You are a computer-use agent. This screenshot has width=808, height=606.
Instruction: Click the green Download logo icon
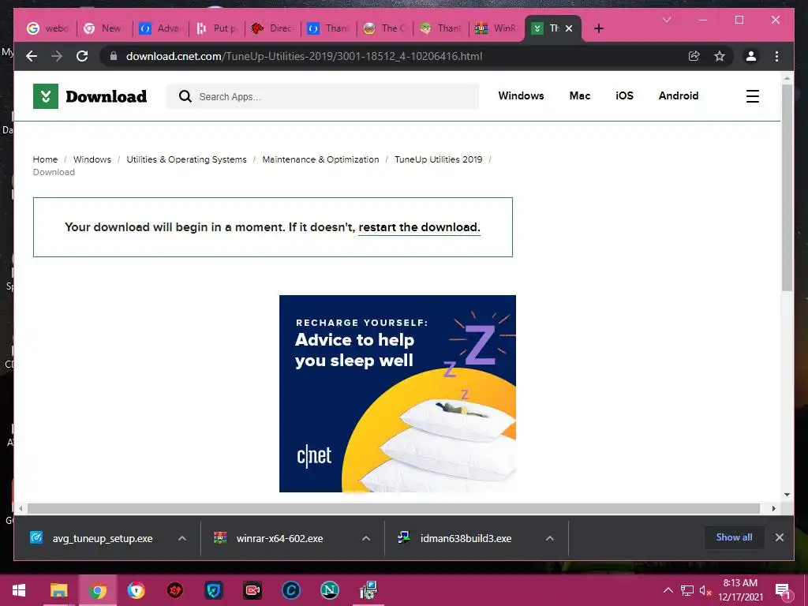point(45,96)
